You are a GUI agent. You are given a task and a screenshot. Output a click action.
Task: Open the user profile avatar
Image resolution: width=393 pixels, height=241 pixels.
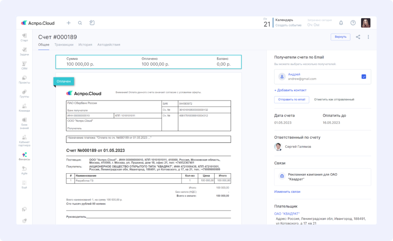point(366,23)
